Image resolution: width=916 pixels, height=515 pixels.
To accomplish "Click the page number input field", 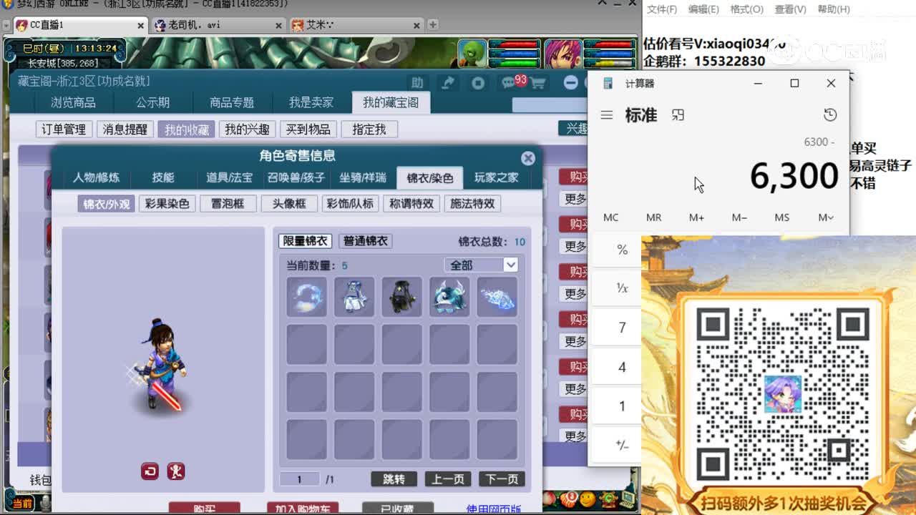I will pyautogui.click(x=299, y=479).
